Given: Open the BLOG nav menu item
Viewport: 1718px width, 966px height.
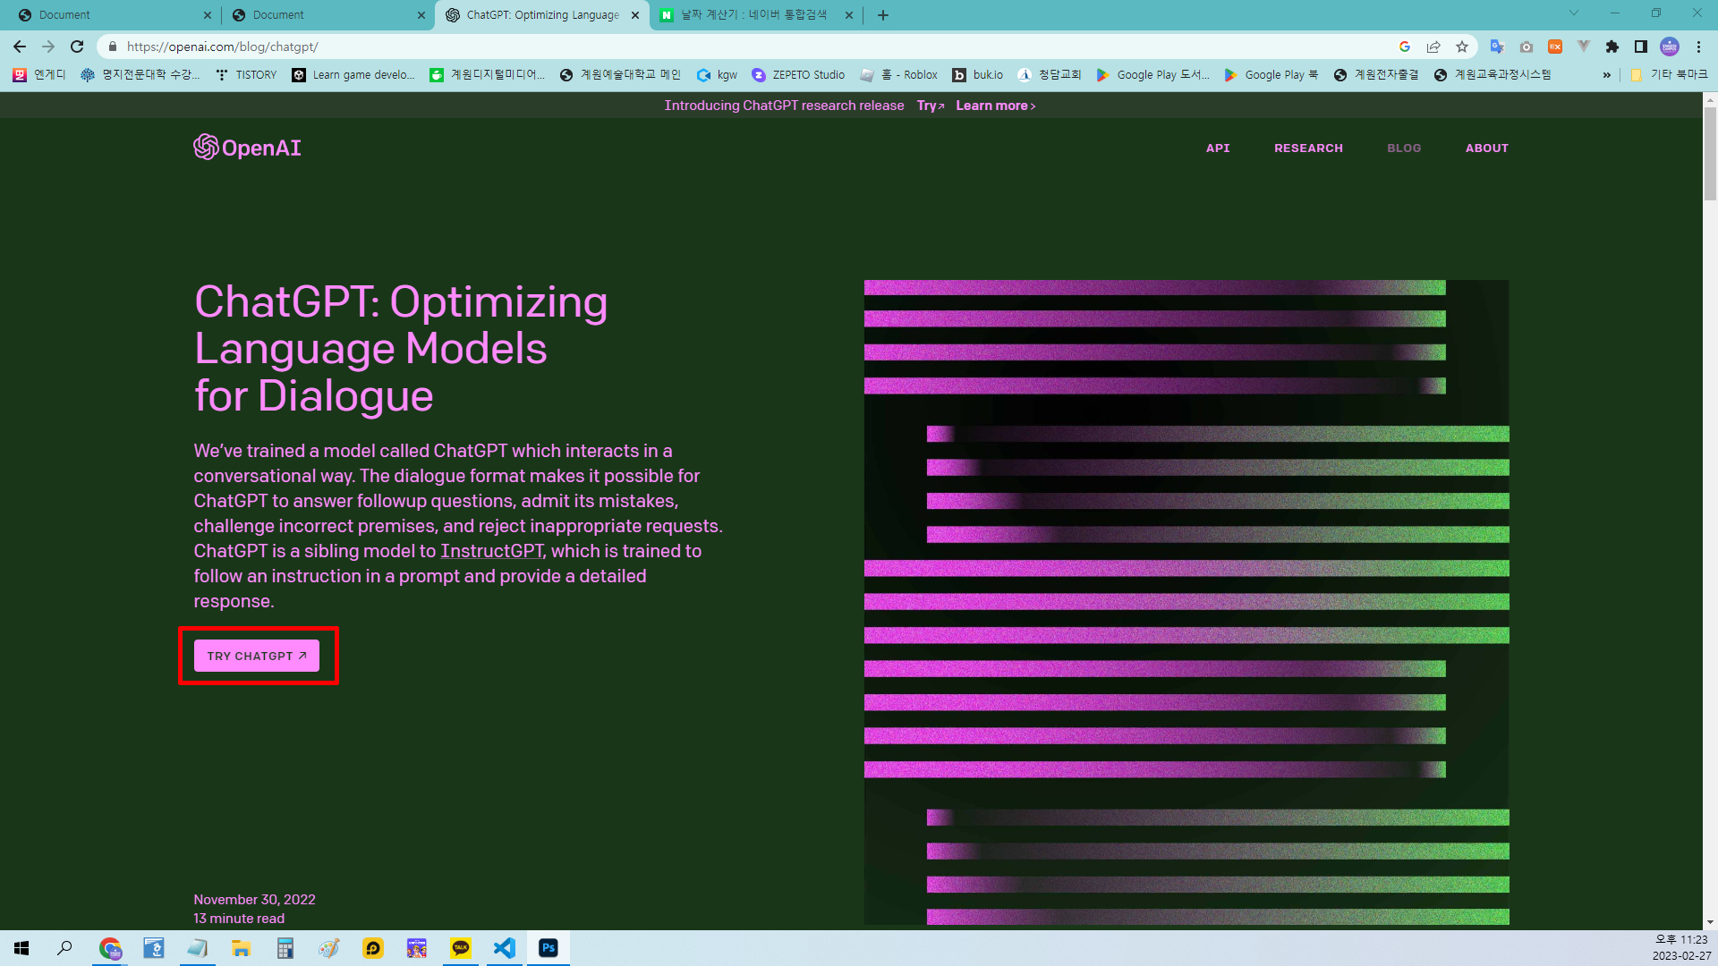Looking at the screenshot, I should coord(1404,148).
